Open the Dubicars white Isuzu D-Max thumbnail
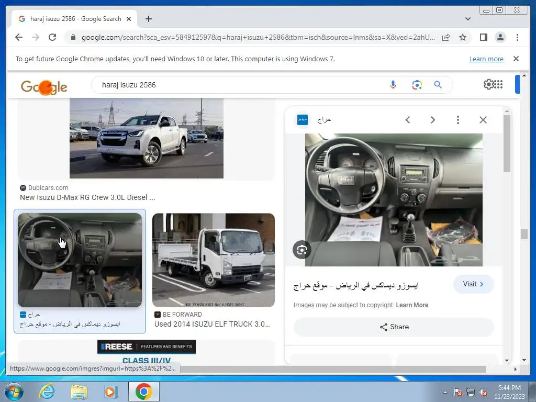536x402 pixels. click(147, 138)
